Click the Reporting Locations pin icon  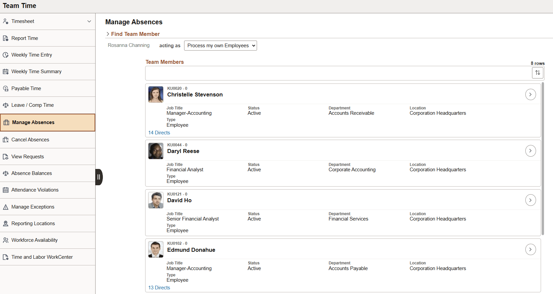click(6, 223)
